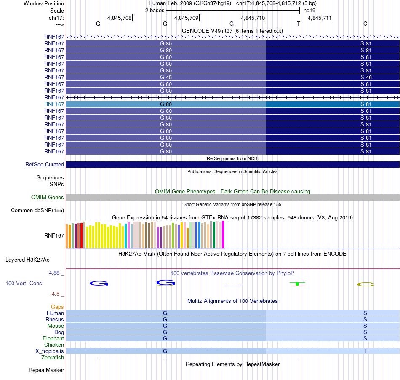Select the -4.5 conservation scale value
This screenshot has height=380, width=400.
coord(55,294)
